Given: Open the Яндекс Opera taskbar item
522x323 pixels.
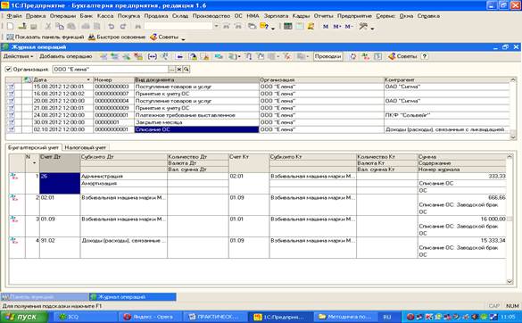Looking at the screenshot, I should pos(150,317).
